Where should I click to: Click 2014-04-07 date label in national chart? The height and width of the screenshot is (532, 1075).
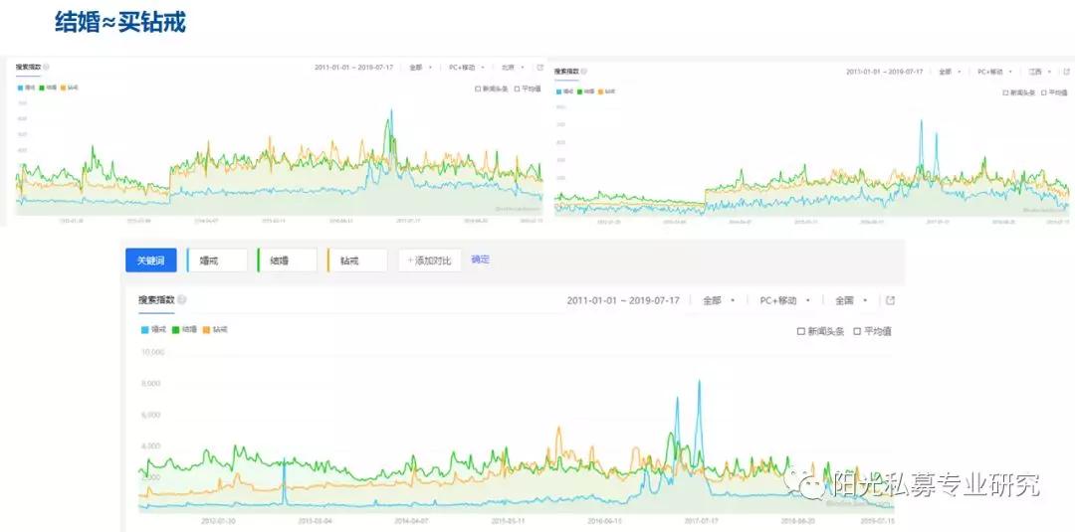point(411,520)
